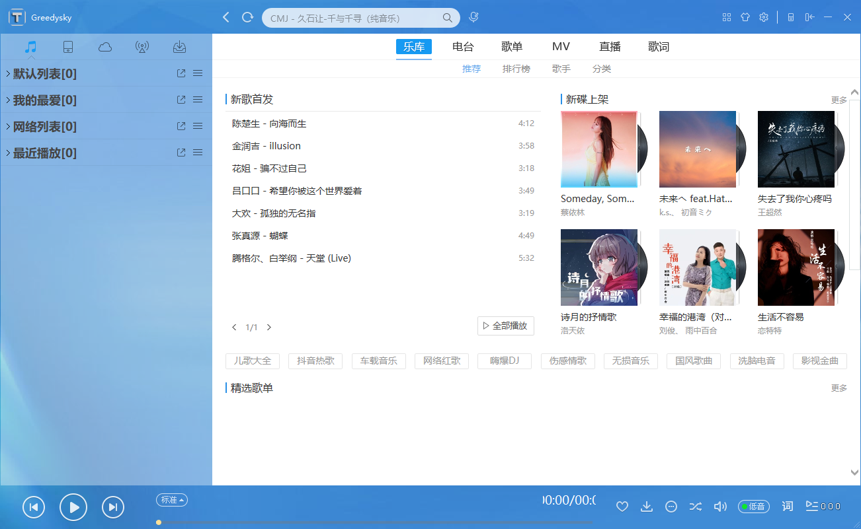Click the Greedysky T logo
This screenshot has width=861, height=529.
pyautogui.click(x=17, y=18)
